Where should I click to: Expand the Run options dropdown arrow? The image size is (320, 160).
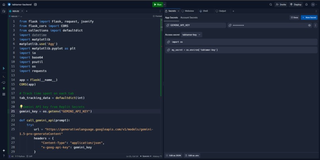point(164,4)
